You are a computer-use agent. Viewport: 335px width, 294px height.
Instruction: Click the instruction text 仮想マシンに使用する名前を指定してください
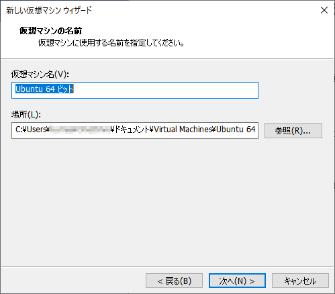111,43
